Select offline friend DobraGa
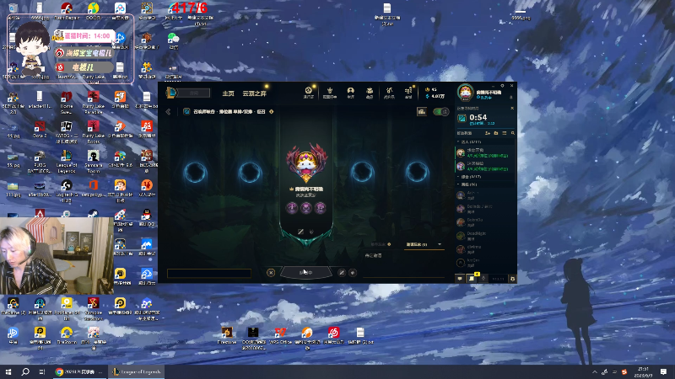This screenshot has width=675, height=379. (x=486, y=222)
